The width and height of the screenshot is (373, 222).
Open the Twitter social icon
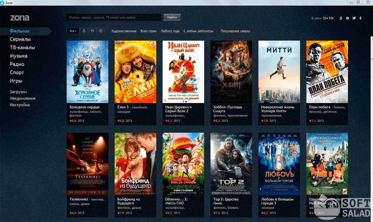coord(354,18)
